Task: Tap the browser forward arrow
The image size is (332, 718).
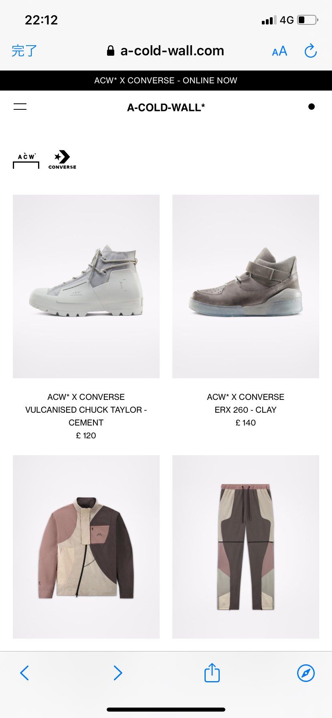Action: coord(117,673)
